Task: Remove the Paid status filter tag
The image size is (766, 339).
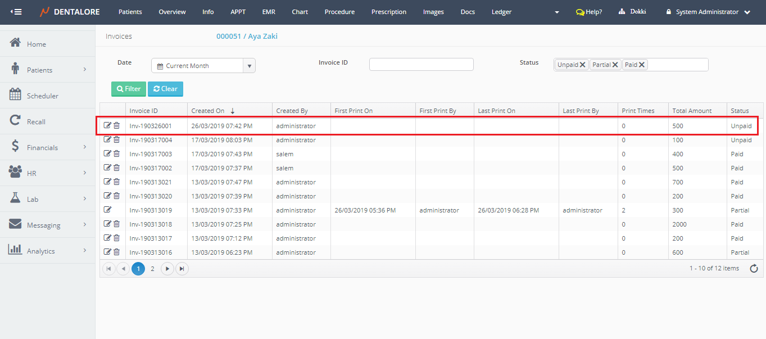Action: [642, 65]
